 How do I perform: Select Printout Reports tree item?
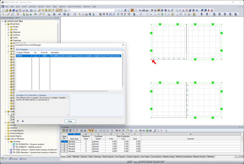pyautogui.click(x=17, y=133)
